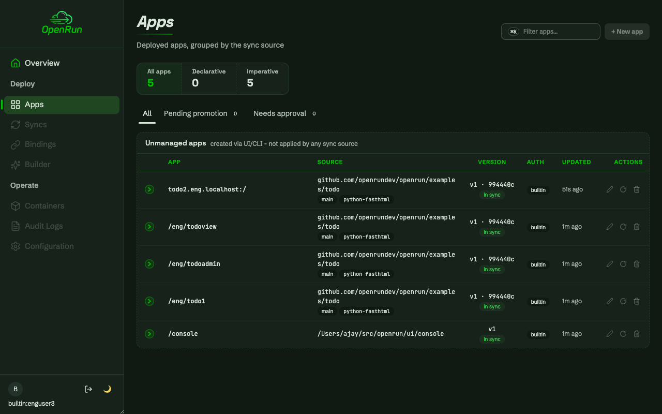Switch to the Pending promotion tab
Image resolution: width=662 pixels, height=414 pixels.
201,114
